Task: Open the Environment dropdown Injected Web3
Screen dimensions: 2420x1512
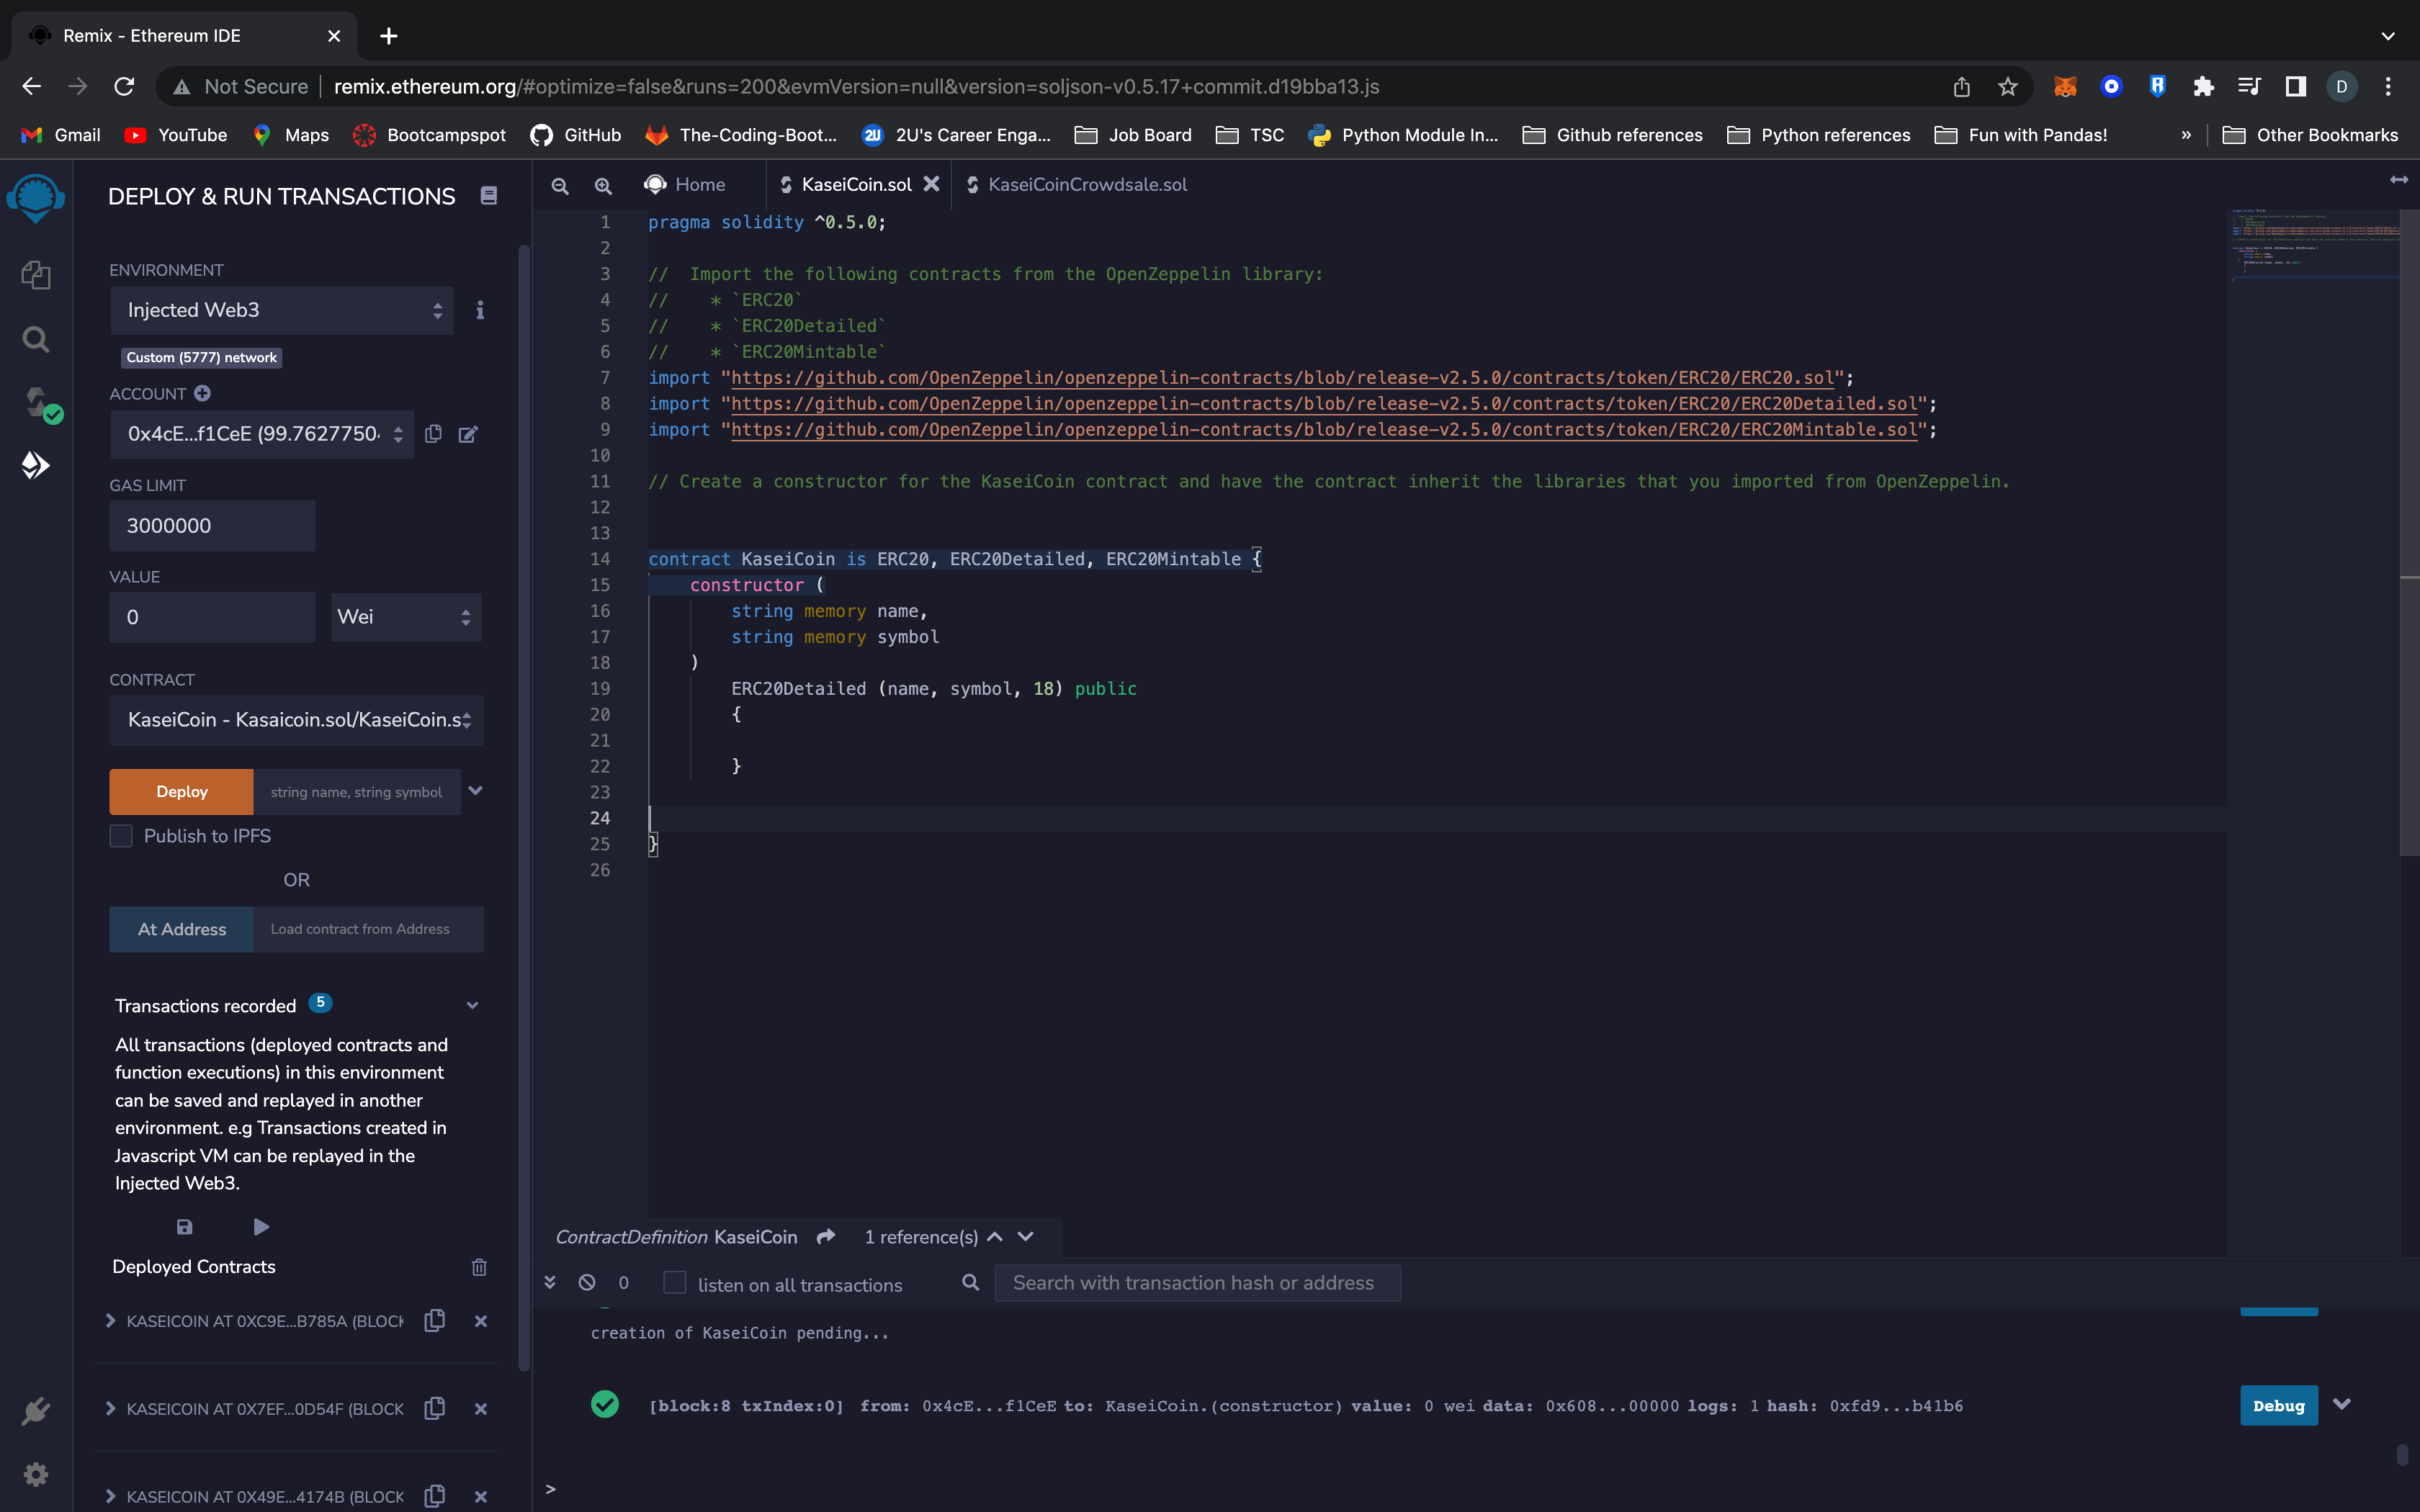Action: click(x=282, y=310)
